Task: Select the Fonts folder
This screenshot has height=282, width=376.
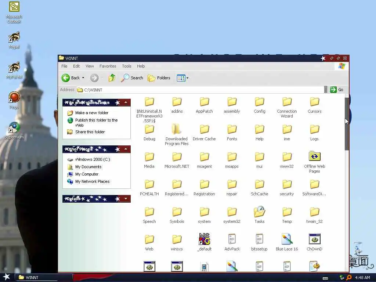Action: click(x=232, y=133)
